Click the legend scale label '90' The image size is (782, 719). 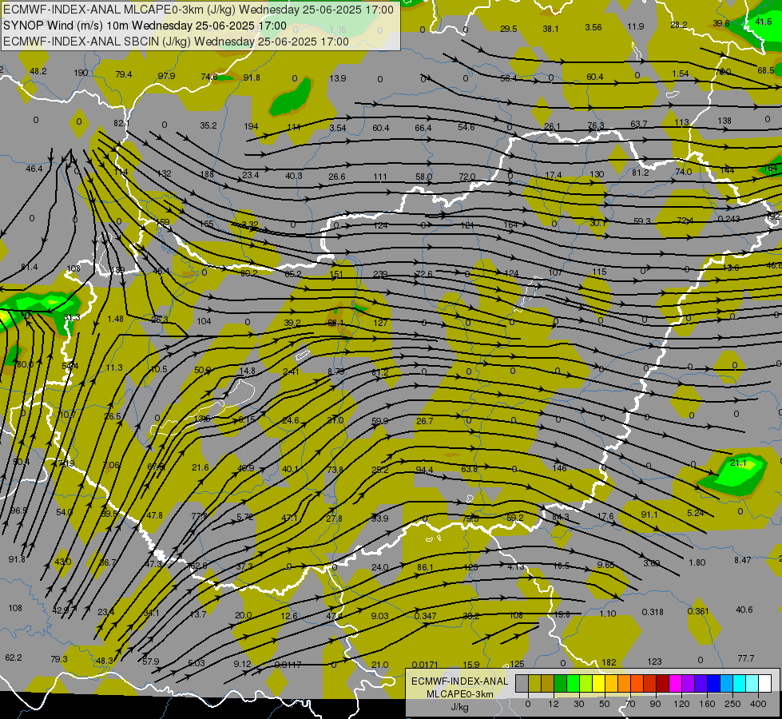pyautogui.click(x=655, y=704)
